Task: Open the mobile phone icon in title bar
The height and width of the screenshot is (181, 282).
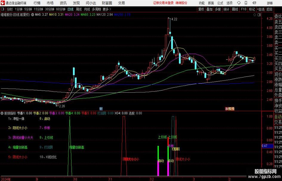Action: tap(246, 3)
